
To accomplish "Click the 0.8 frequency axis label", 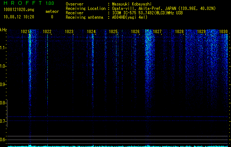I will (x=3, y=103).
